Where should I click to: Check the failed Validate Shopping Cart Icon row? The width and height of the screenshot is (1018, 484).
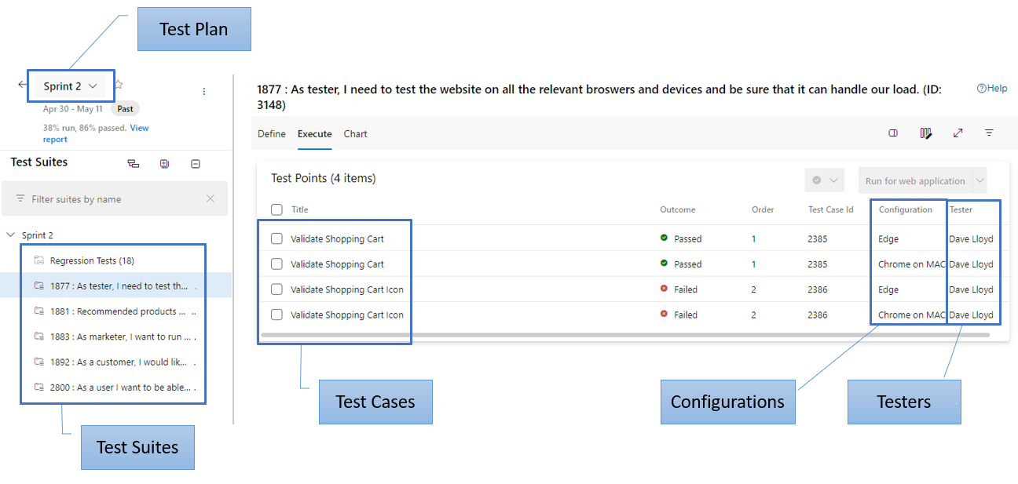click(276, 289)
